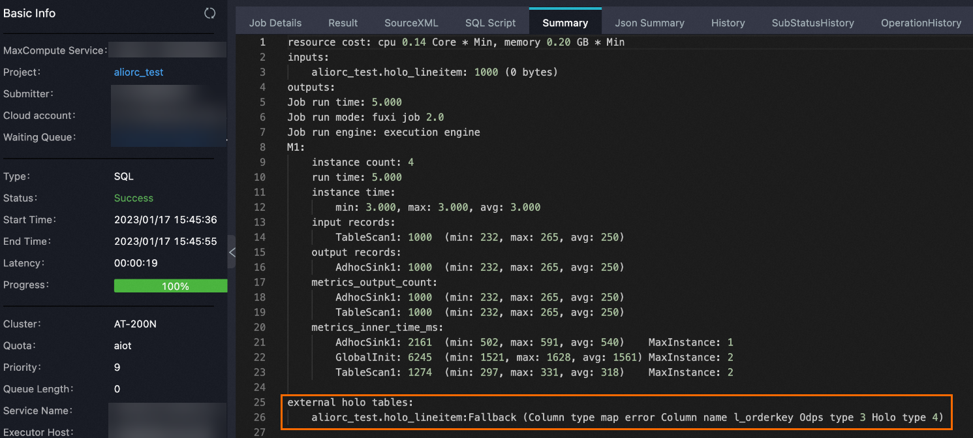Click the MaxCompute Service label
973x438 pixels.
tap(55, 51)
